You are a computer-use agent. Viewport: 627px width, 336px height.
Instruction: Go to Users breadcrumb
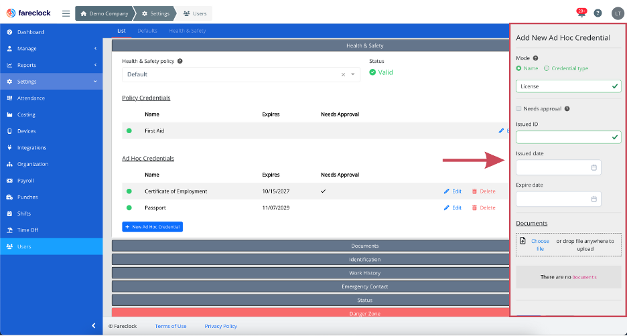pos(195,13)
